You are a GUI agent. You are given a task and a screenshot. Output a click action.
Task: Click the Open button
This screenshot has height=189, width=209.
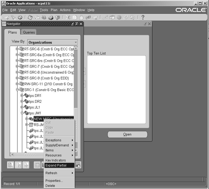(x=128, y=134)
